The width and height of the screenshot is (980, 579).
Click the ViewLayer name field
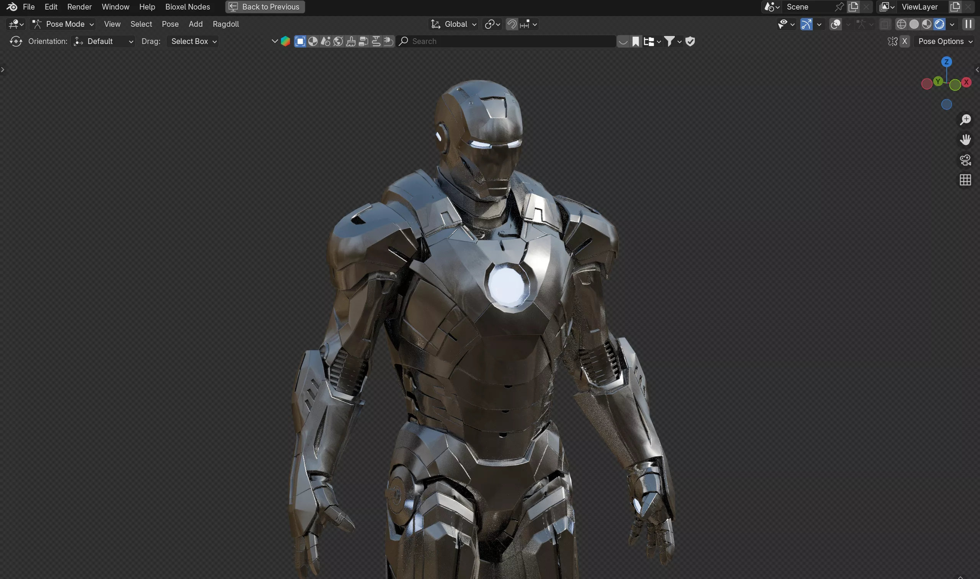tap(923, 7)
